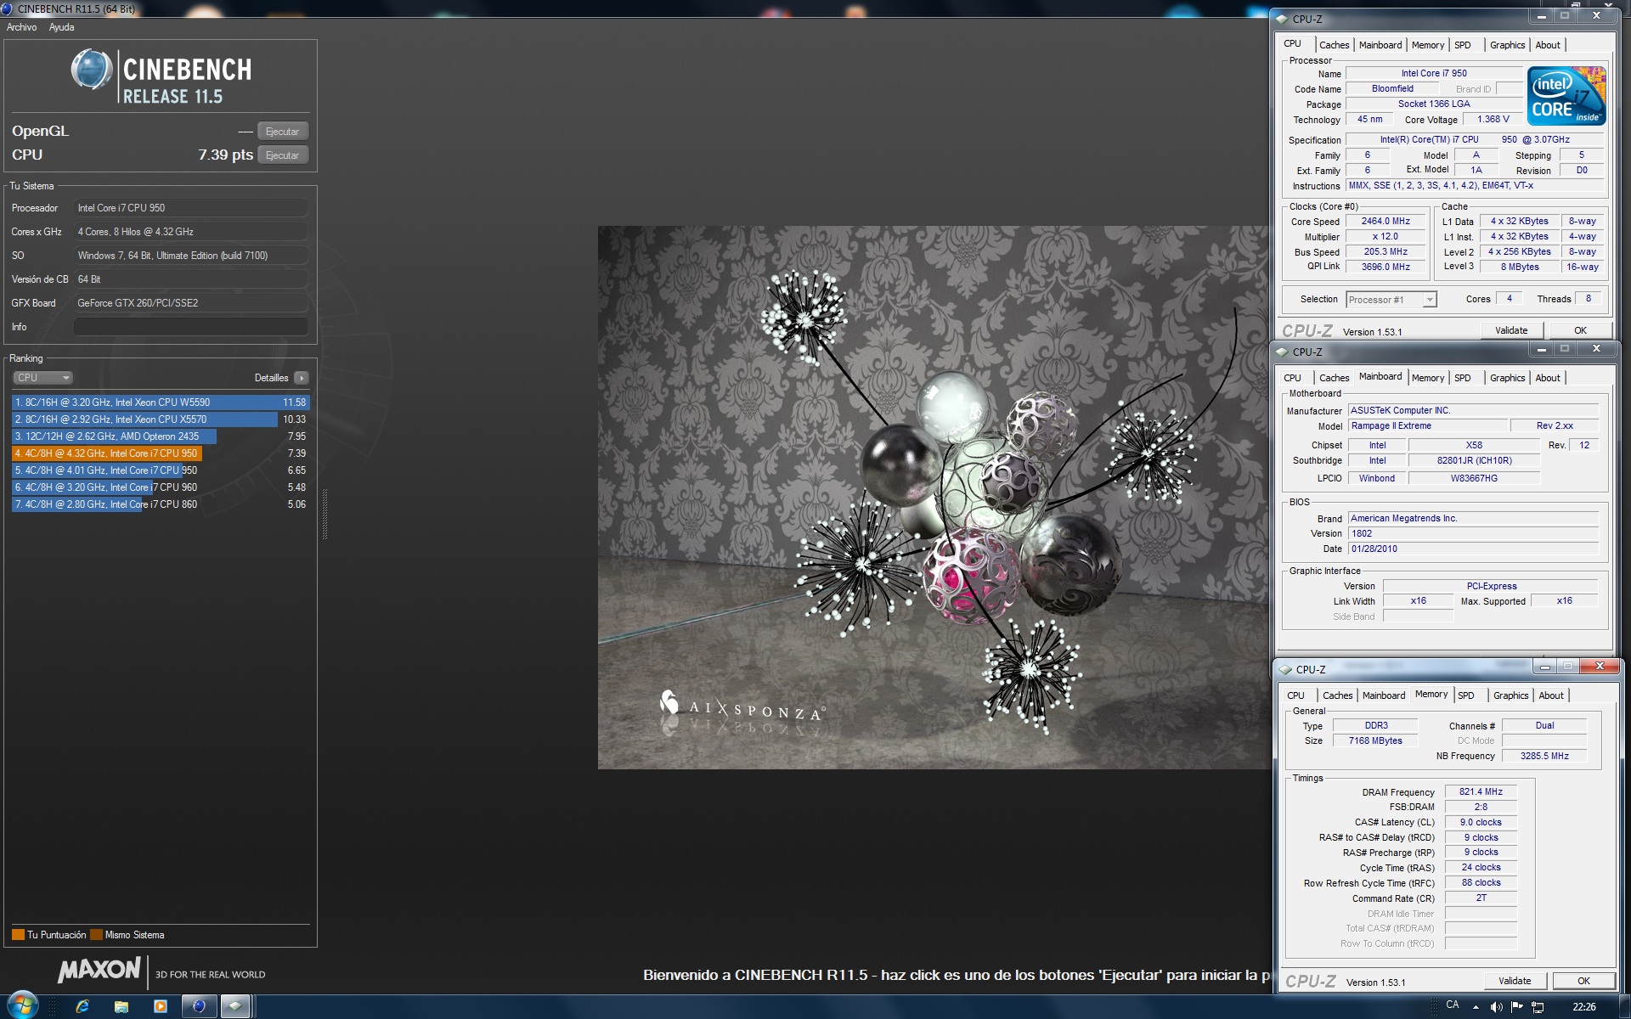The height and width of the screenshot is (1019, 1631).
Task: Open Mainboard tab in CPU-Z Memory window
Action: [x=1384, y=695]
